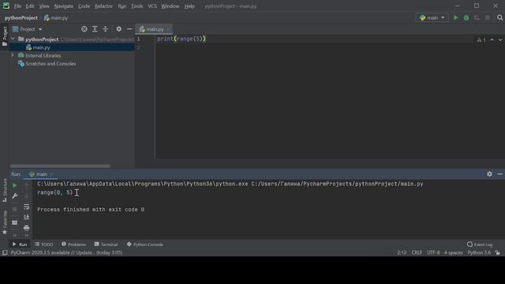The image size is (505, 284).
Task: Open Python 3.6 interpreter selector
Action: (x=479, y=252)
